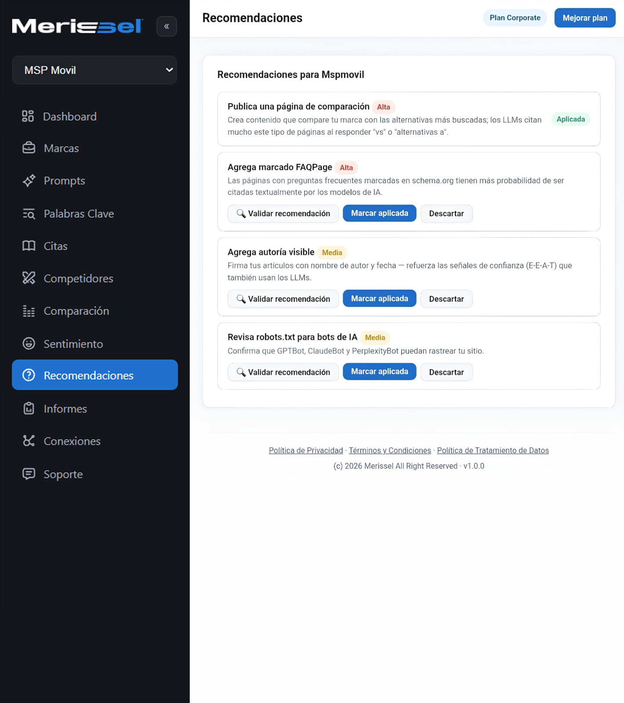Validate the FAQPage recommendation

click(283, 214)
